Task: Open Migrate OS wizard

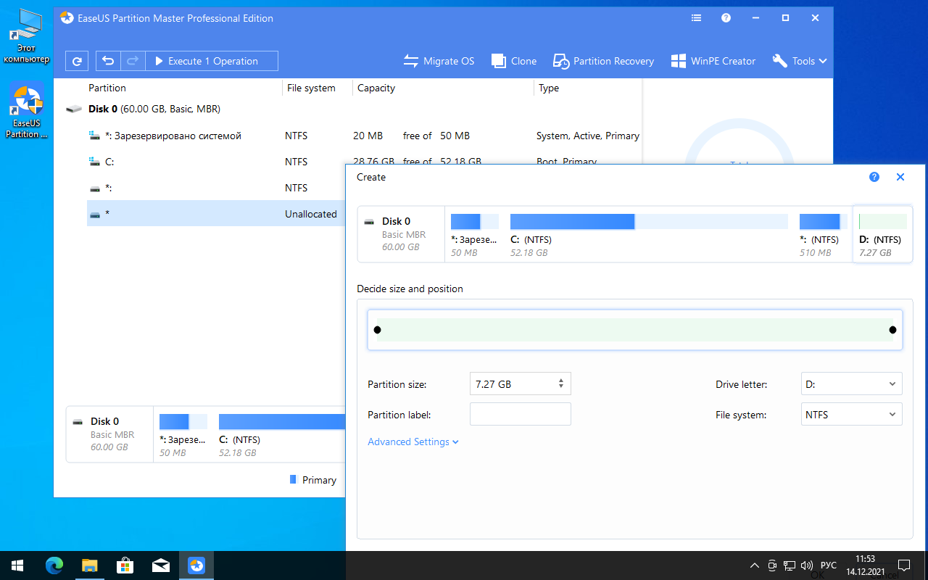Action: [439, 61]
